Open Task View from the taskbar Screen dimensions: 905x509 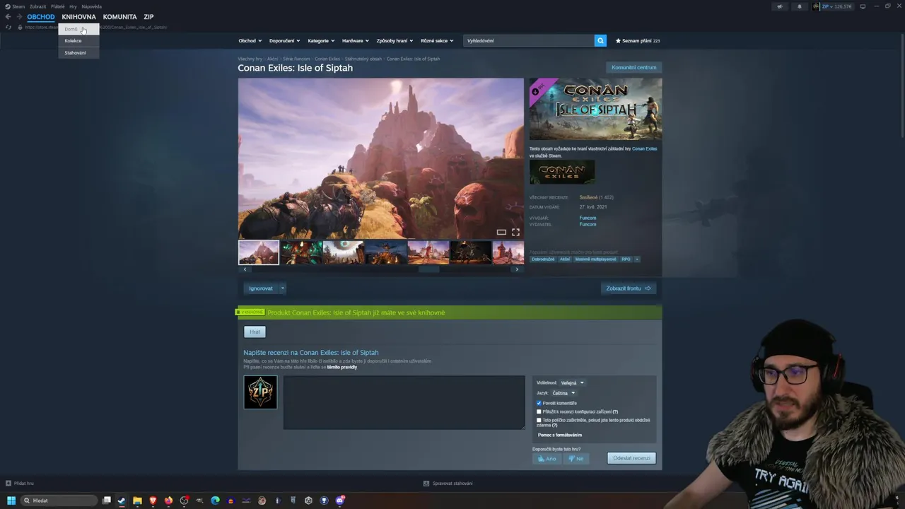(107, 501)
